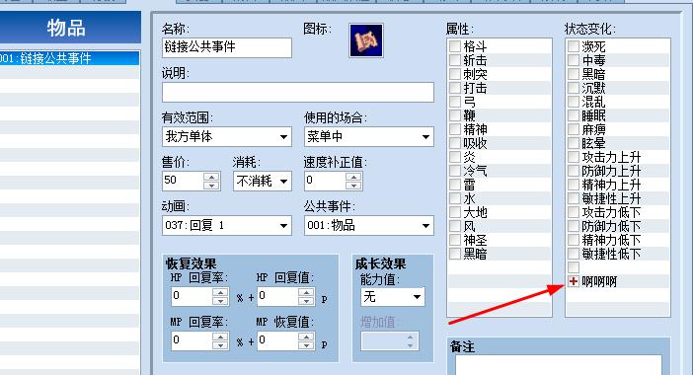Toggle the 啊啊啊 plus state marker
Viewport: 693px width, 375px height.
574,281
